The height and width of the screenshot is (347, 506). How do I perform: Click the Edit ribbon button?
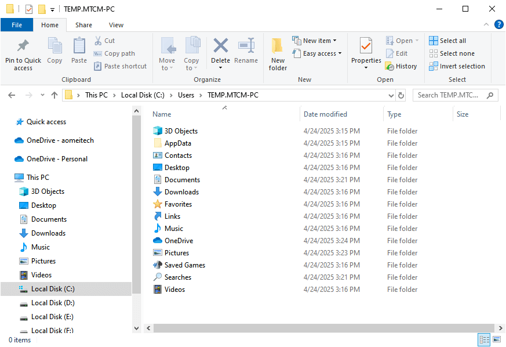[397, 53]
